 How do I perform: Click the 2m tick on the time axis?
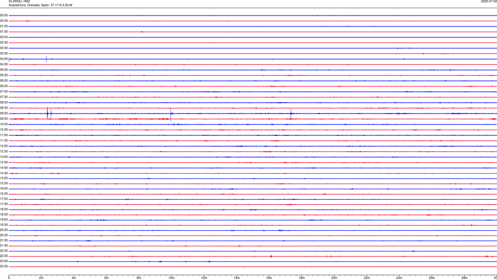(x=41, y=278)
